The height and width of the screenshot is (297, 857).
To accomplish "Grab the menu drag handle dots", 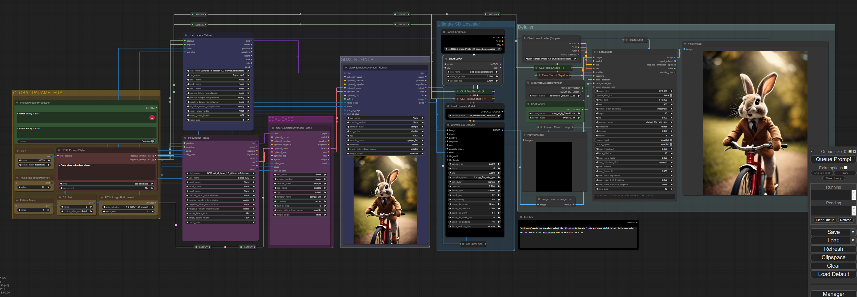I will [812, 152].
